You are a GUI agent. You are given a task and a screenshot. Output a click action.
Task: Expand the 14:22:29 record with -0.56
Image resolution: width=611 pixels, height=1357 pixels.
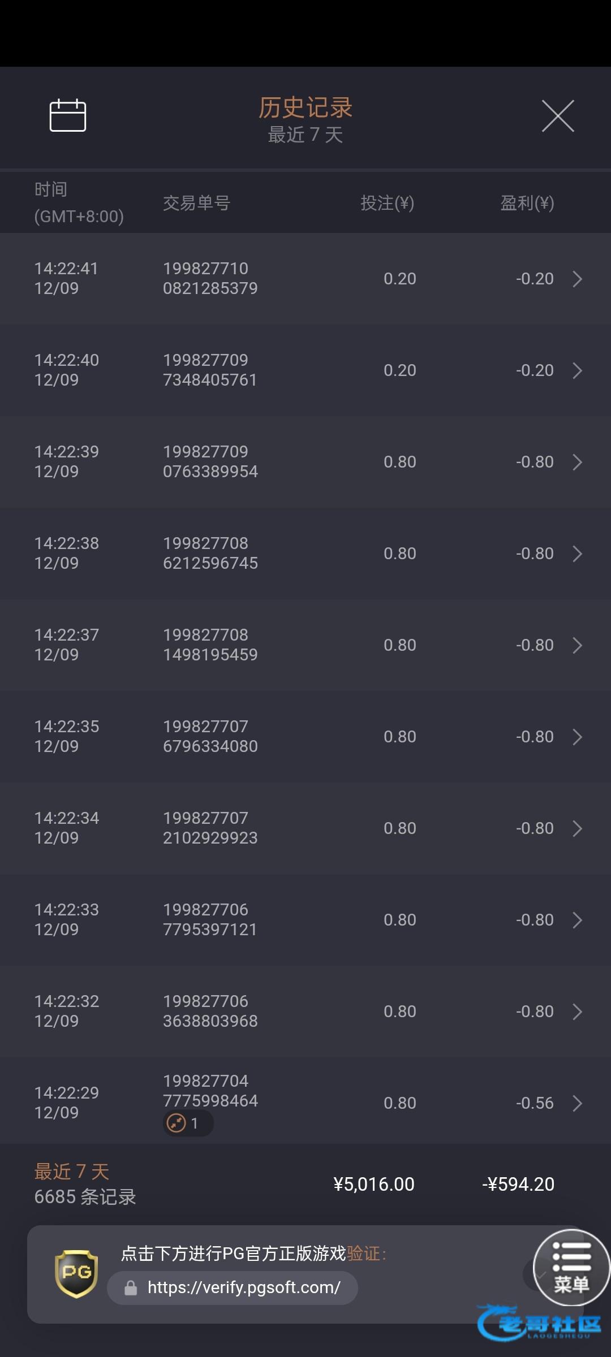tap(577, 1103)
